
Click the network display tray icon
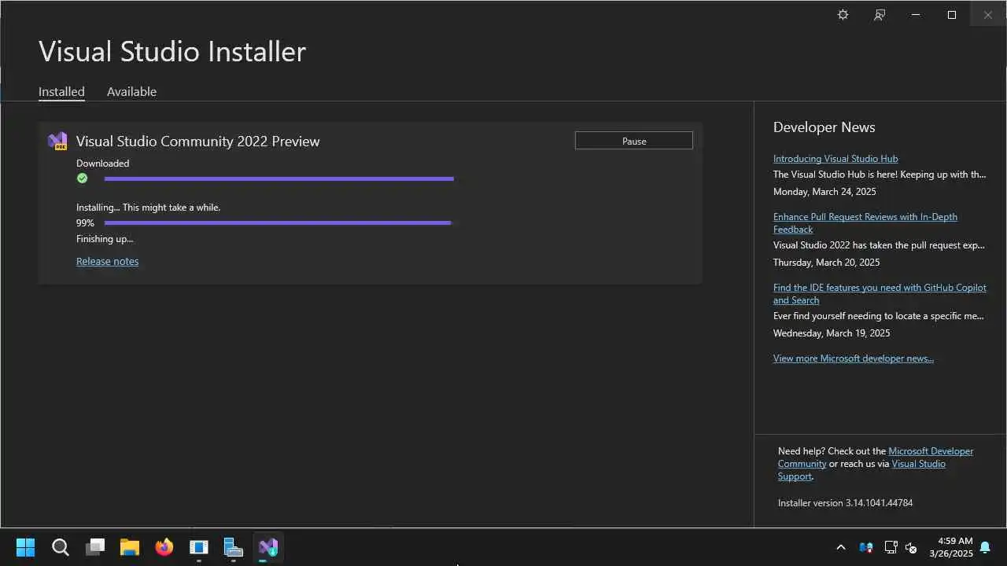point(891,547)
